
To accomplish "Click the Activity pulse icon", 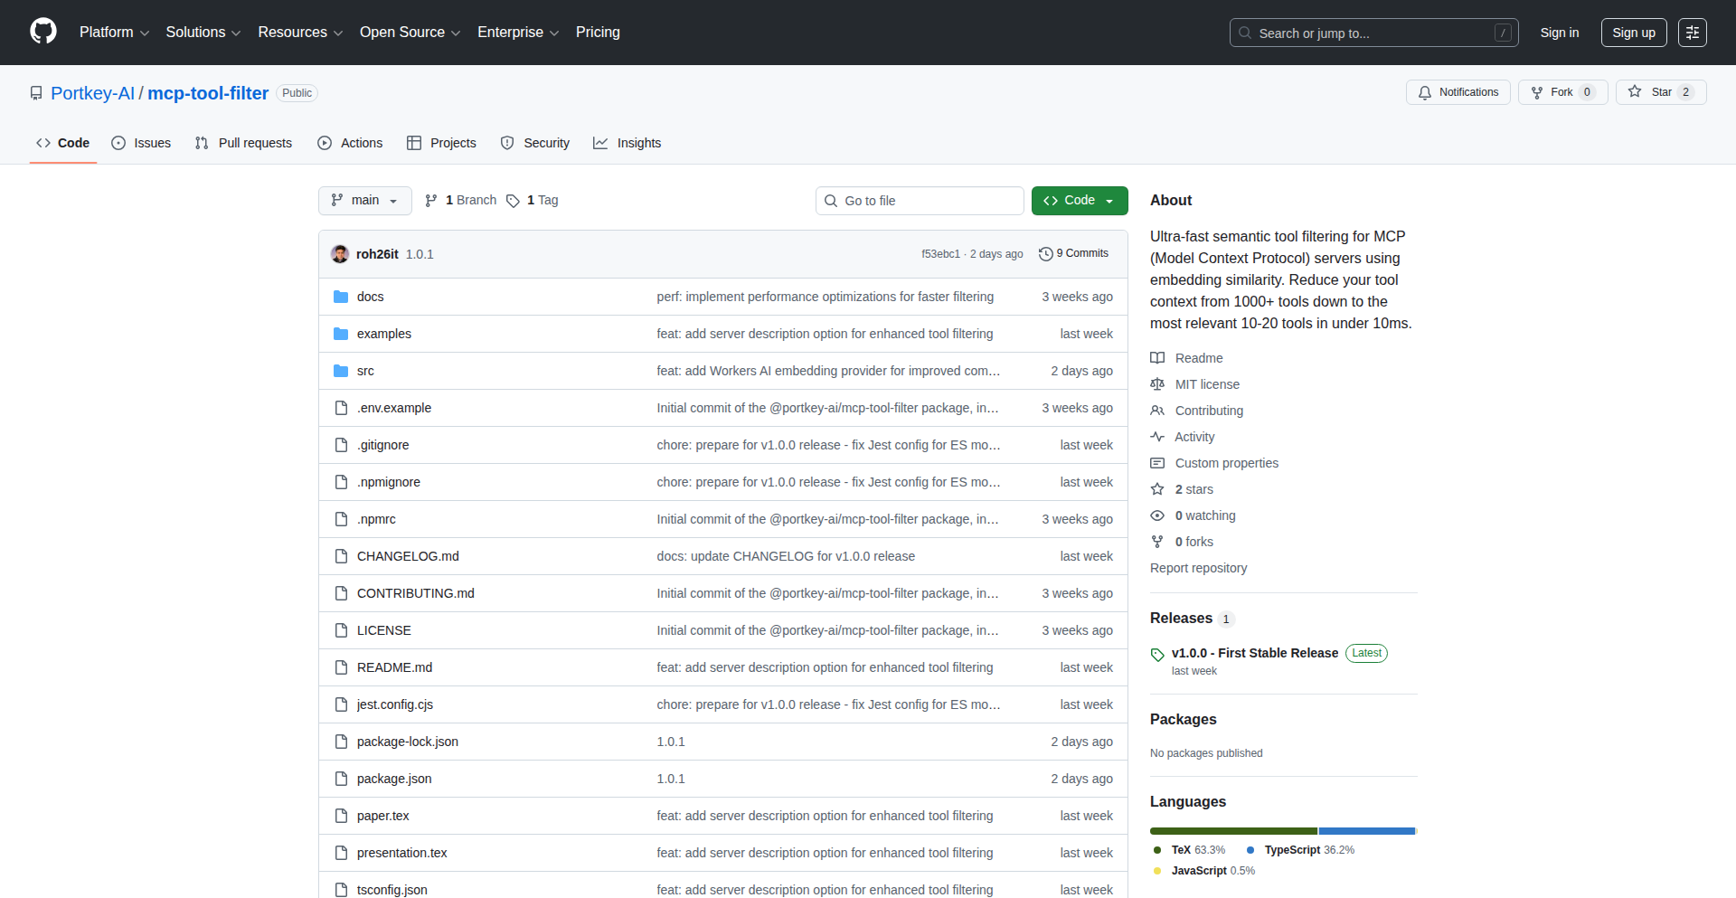I will click(x=1157, y=437).
